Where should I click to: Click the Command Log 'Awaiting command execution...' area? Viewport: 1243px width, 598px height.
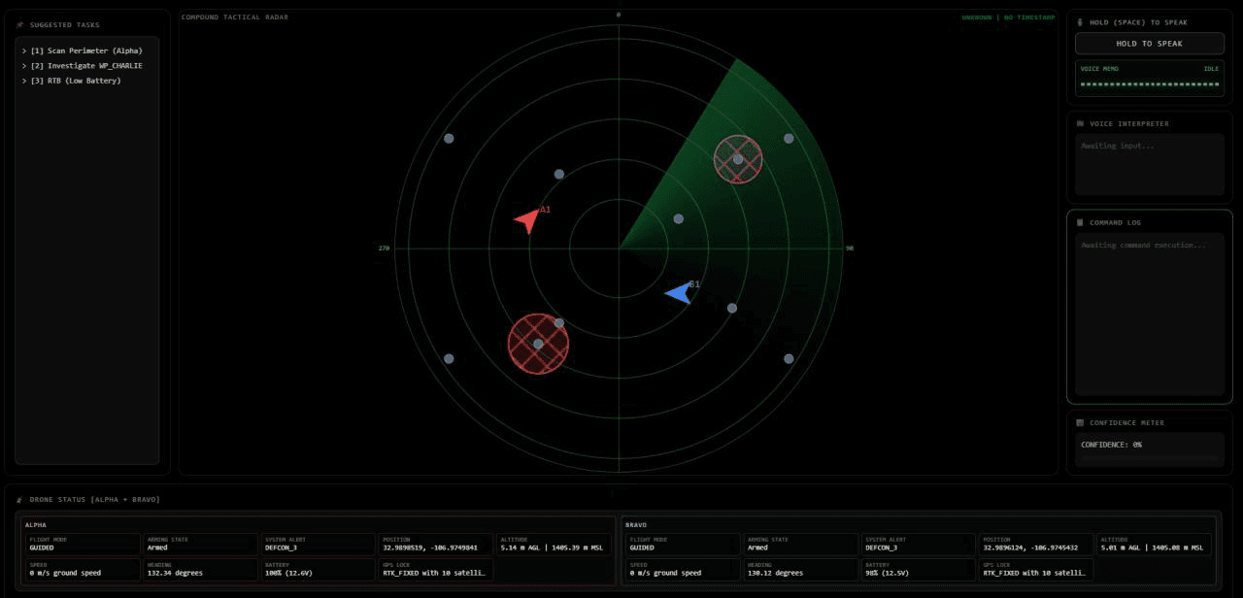[x=1149, y=315]
